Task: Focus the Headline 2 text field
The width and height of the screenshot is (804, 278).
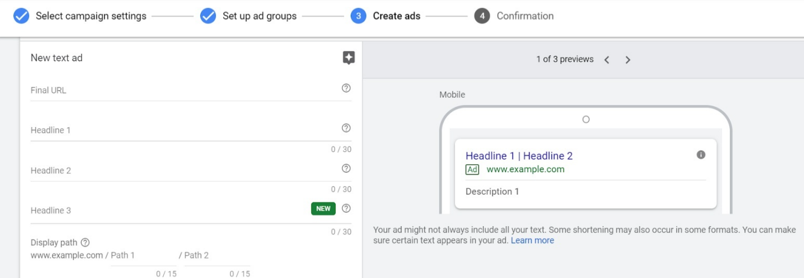Action: [x=184, y=170]
